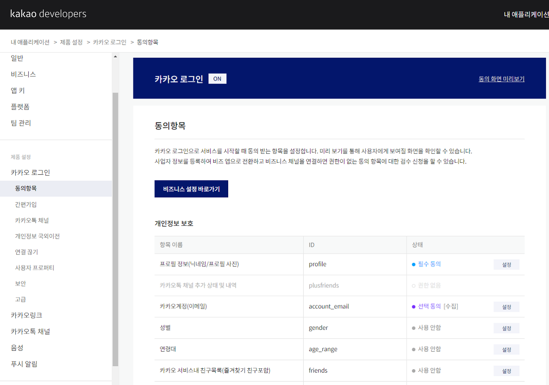549x385 pixels.
Task: Click 비즈니스 설정 바로가기 button
Action: pyautogui.click(x=191, y=189)
